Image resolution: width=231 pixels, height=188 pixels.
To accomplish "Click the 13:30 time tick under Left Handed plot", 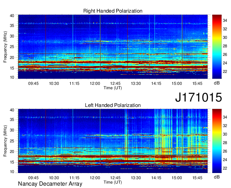I will 136,177.
